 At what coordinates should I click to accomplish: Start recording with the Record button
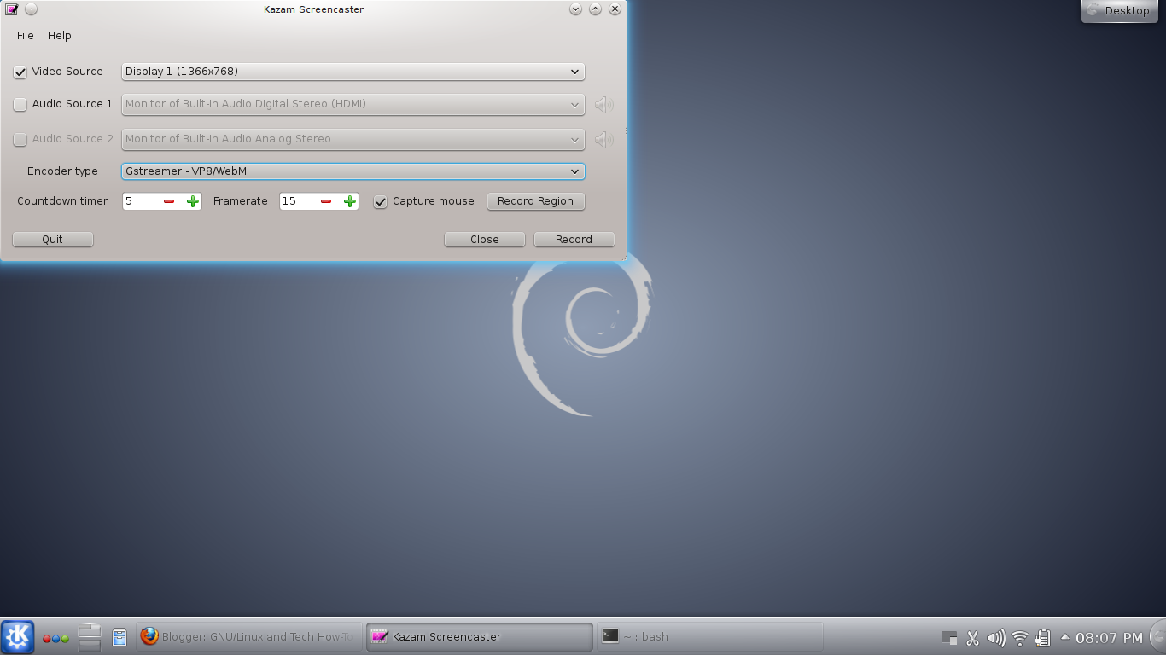(574, 240)
